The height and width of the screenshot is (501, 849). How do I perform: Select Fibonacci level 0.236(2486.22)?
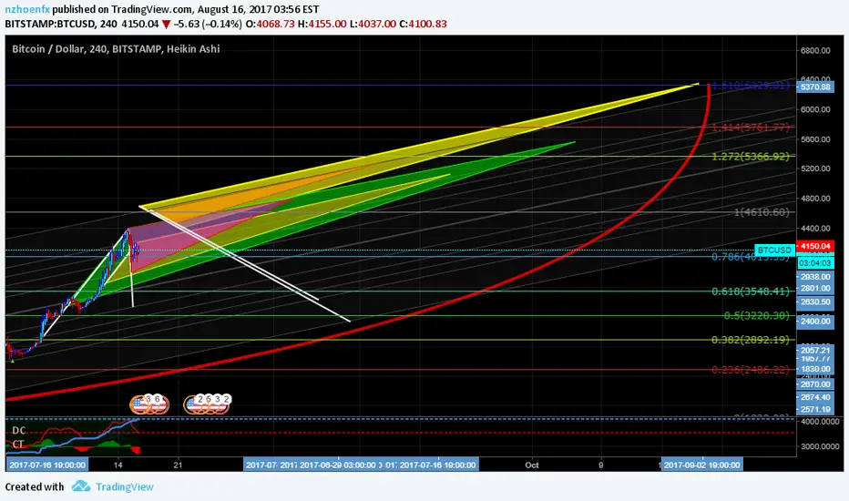751,370
